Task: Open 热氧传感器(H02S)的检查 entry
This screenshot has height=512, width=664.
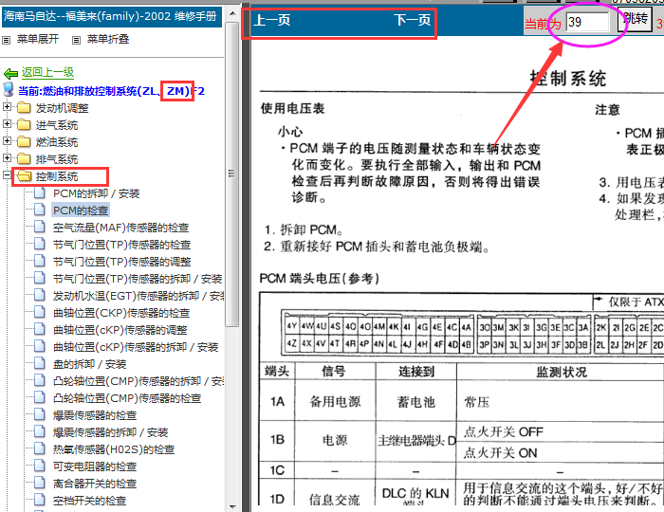Action: 114,449
